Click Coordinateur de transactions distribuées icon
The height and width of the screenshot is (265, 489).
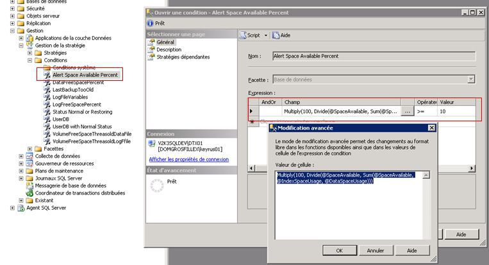(29, 193)
